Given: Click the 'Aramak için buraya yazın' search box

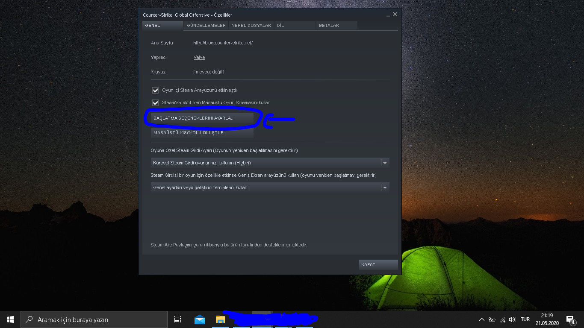Looking at the screenshot, I should (94, 319).
